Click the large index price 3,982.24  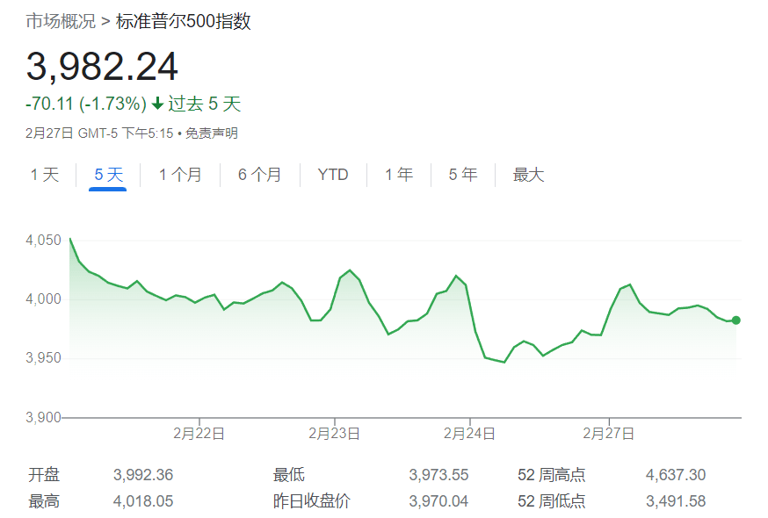[x=103, y=67]
